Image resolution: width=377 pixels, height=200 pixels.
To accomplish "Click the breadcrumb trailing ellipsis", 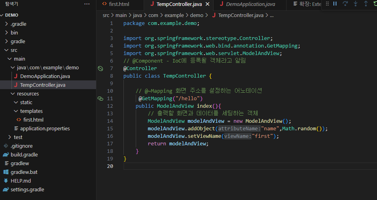I will pyautogui.click(x=272, y=16).
